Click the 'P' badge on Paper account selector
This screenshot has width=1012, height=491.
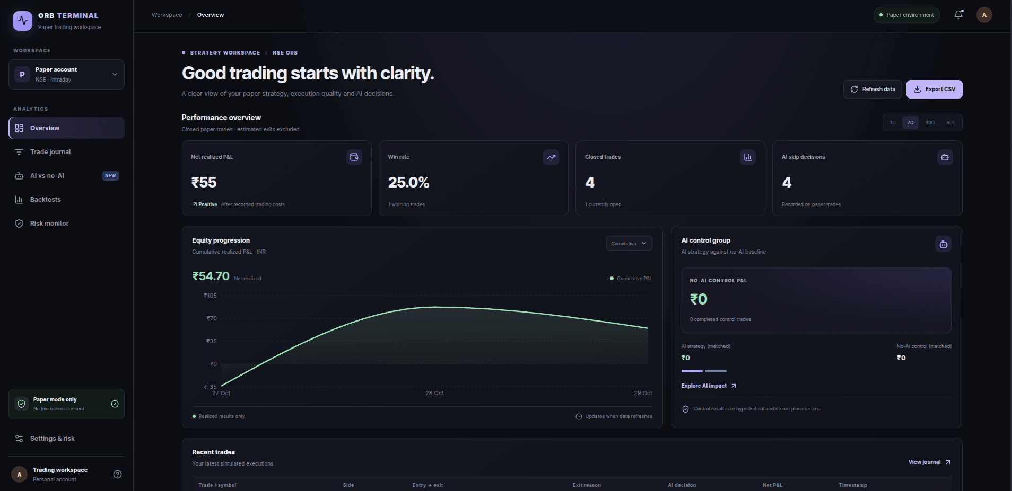click(x=22, y=75)
